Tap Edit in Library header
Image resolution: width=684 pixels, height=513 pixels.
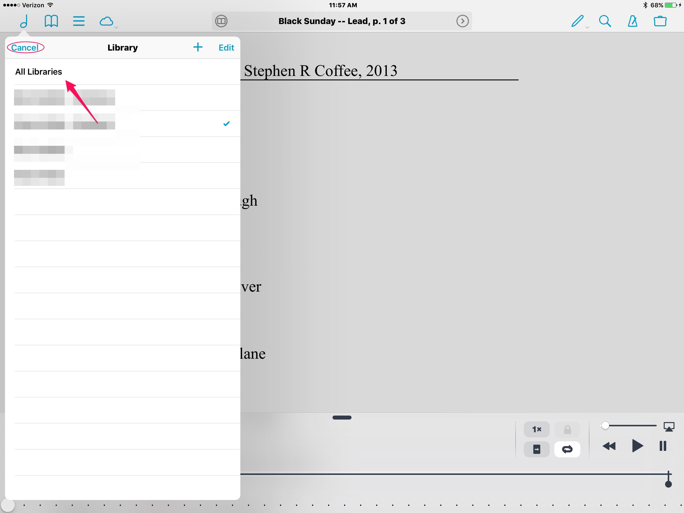pos(226,48)
